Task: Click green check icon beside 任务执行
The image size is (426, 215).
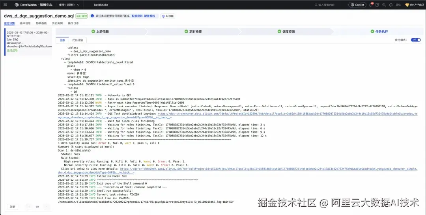Action: point(372,32)
